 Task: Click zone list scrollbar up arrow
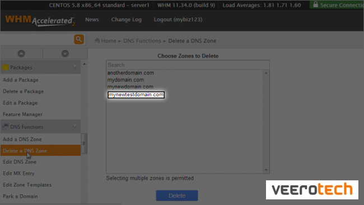click(266, 73)
